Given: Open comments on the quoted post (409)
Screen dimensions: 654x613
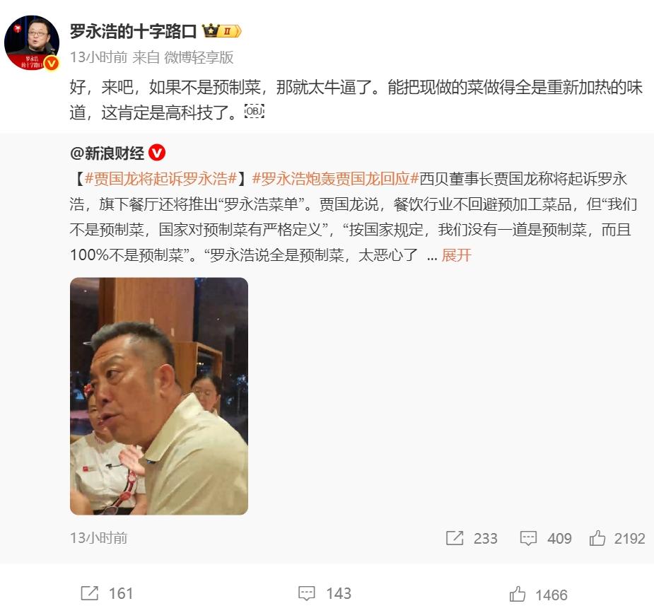Looking at the screenshot, I should pos(546,538).
